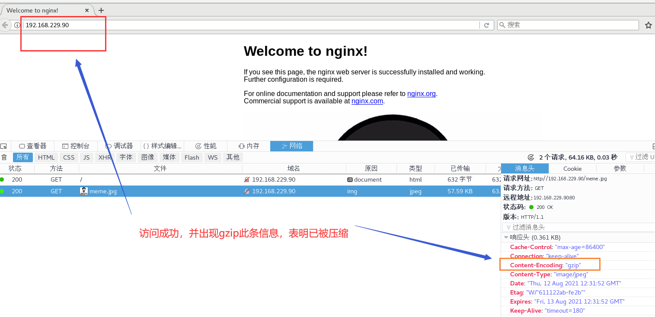
Task: Open the nginx.com link
Action: 367,101
